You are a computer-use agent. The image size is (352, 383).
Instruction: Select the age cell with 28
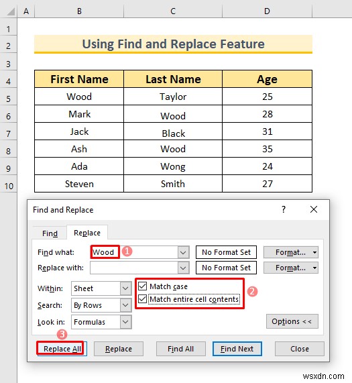click(267, 114)
